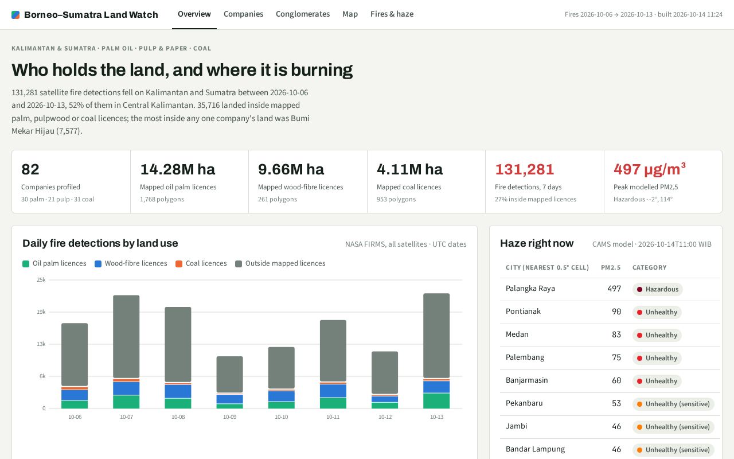Viewport: 734px width, 459px height.
Task: Click the 4.11M ha coal licences card
Action: (x=426, y=182)
